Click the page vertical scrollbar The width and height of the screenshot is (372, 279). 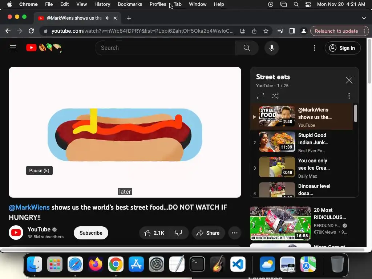[x=369, y=61]
